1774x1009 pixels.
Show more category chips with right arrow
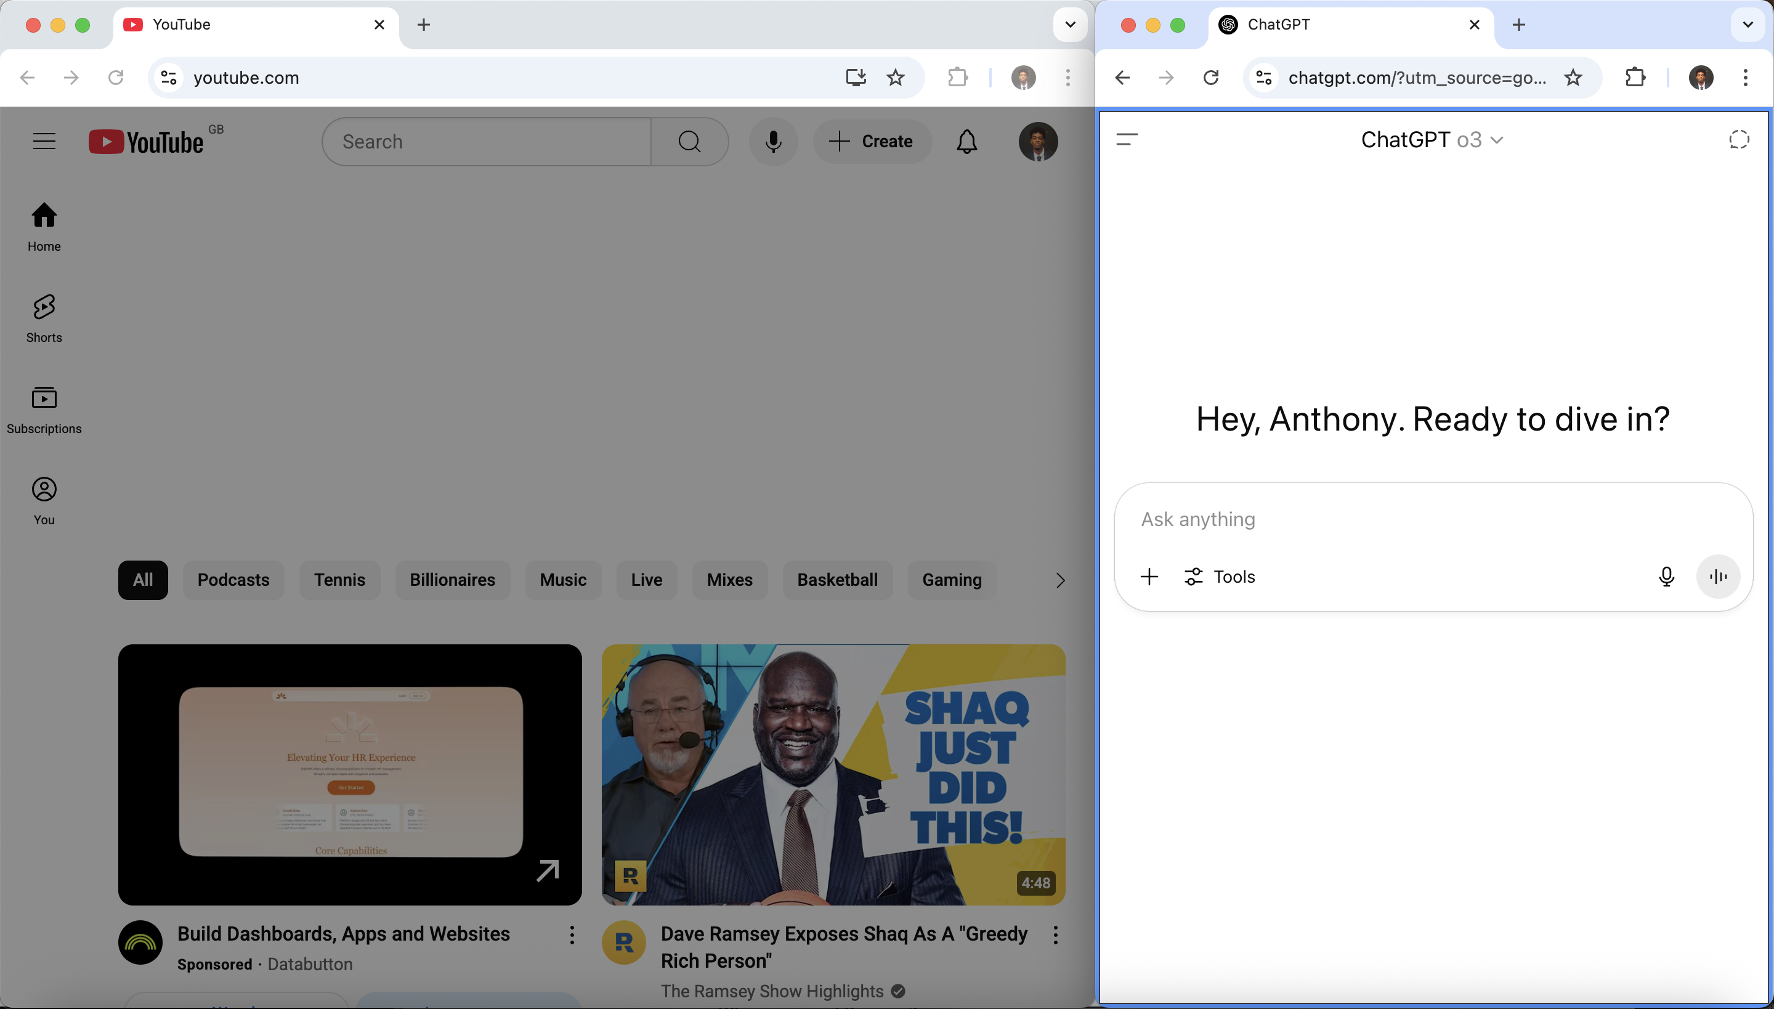point(1059,580)
